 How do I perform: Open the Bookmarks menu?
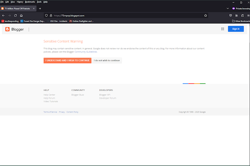point(30,2)
